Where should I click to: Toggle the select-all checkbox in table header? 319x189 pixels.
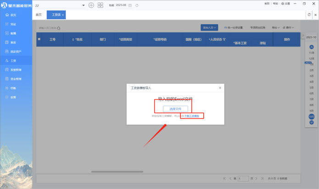coord(39,39)
